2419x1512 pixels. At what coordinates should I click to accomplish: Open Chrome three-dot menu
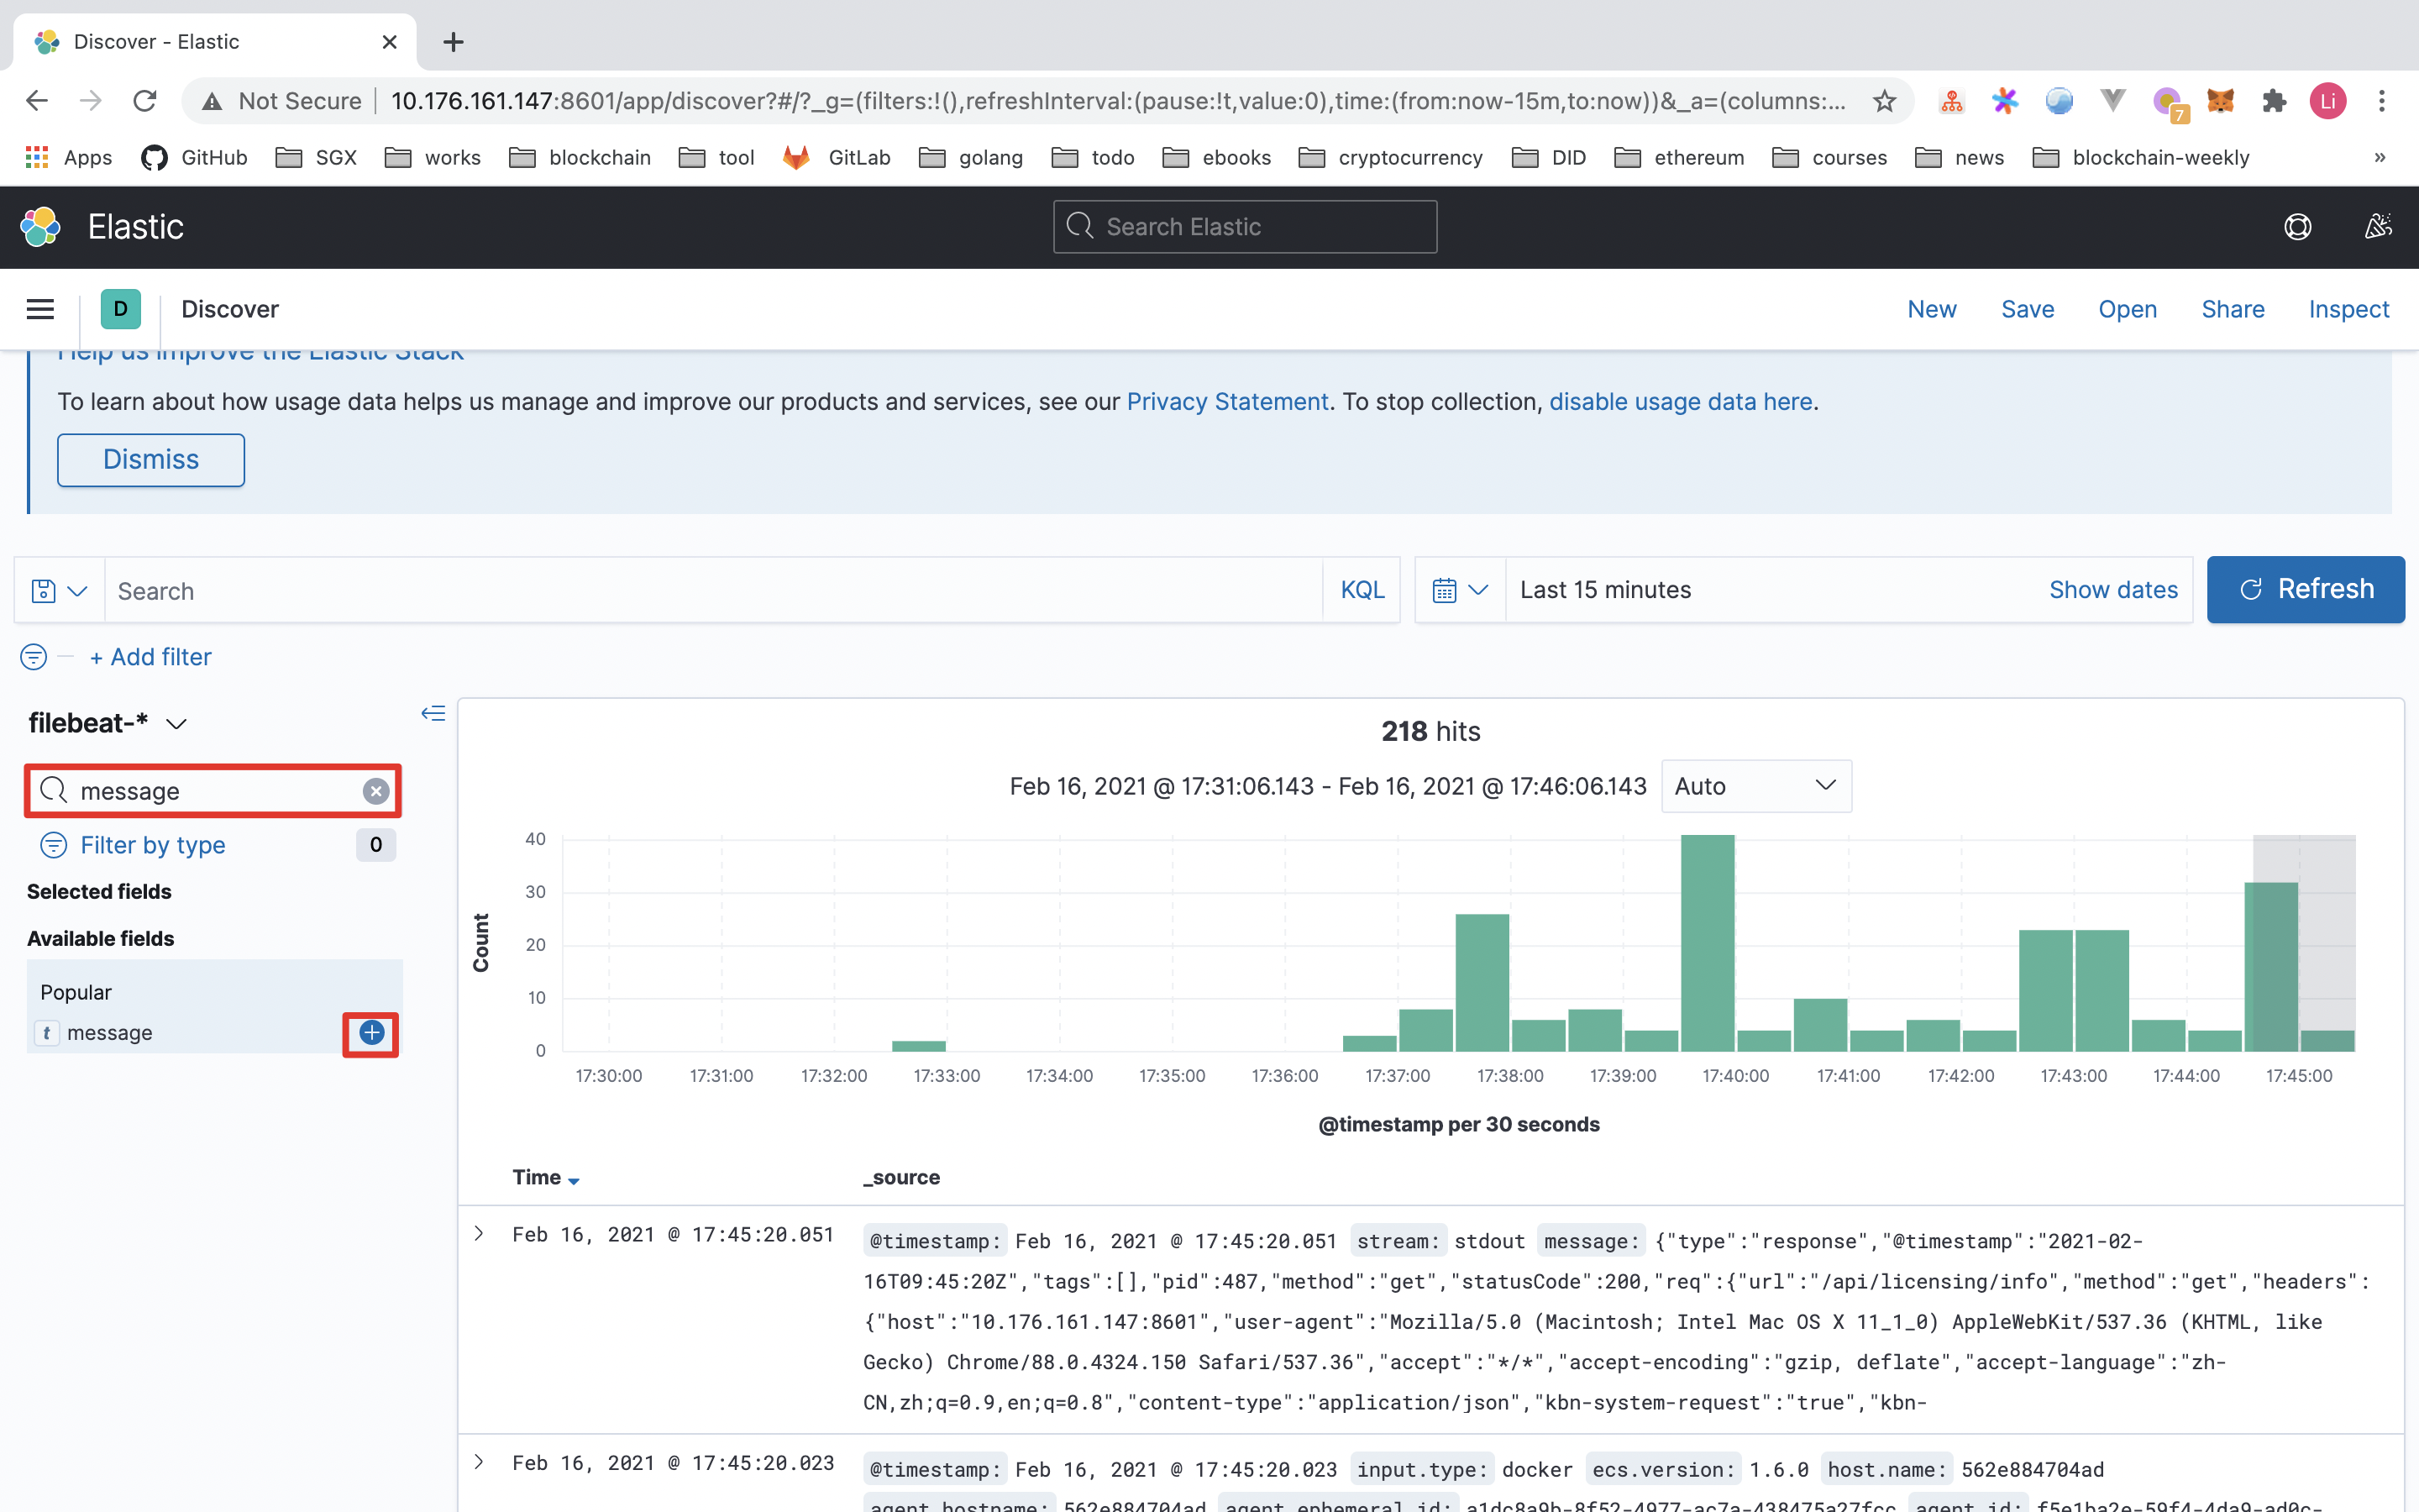(2382, 101)
